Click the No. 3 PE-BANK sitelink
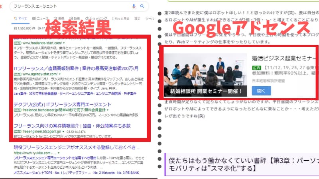 pos(128,173)
